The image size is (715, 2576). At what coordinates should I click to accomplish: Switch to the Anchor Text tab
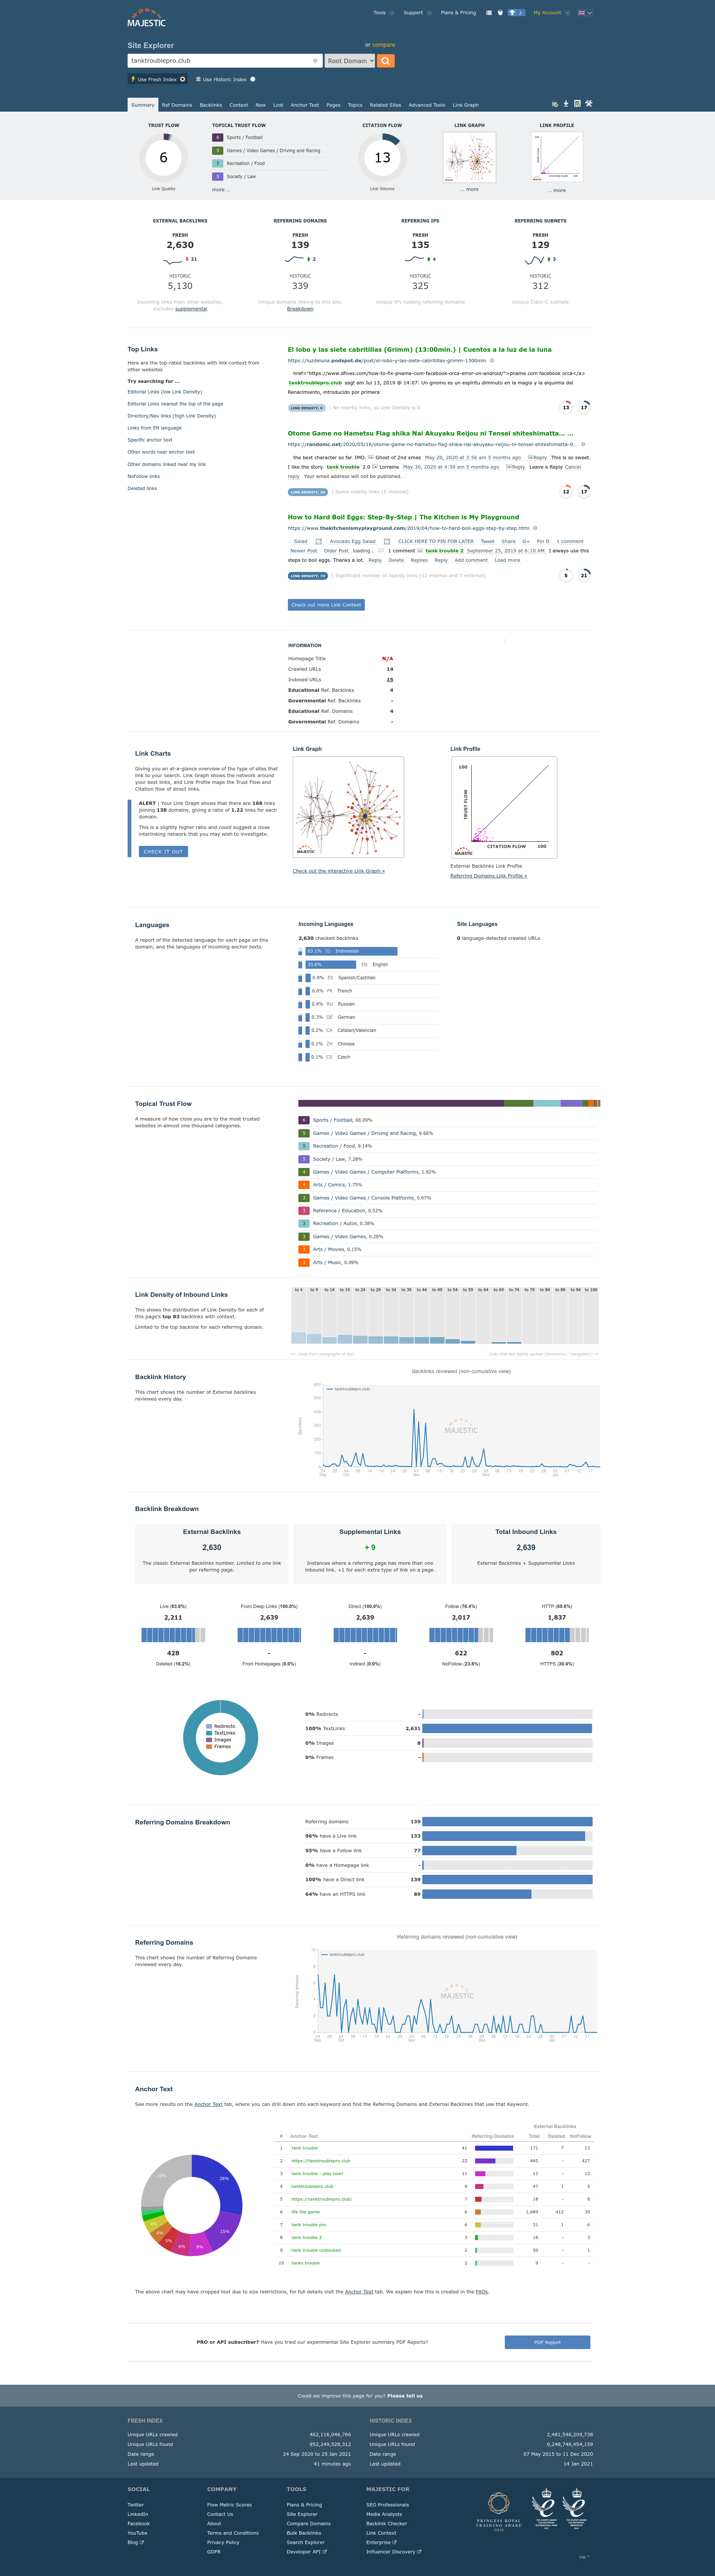coord(304,105)
